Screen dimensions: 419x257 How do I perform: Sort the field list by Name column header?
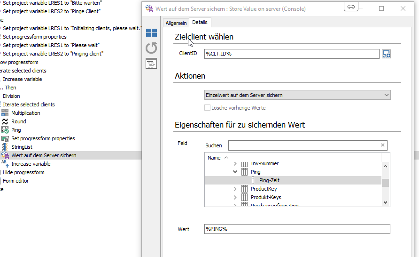tap(214, 158)
